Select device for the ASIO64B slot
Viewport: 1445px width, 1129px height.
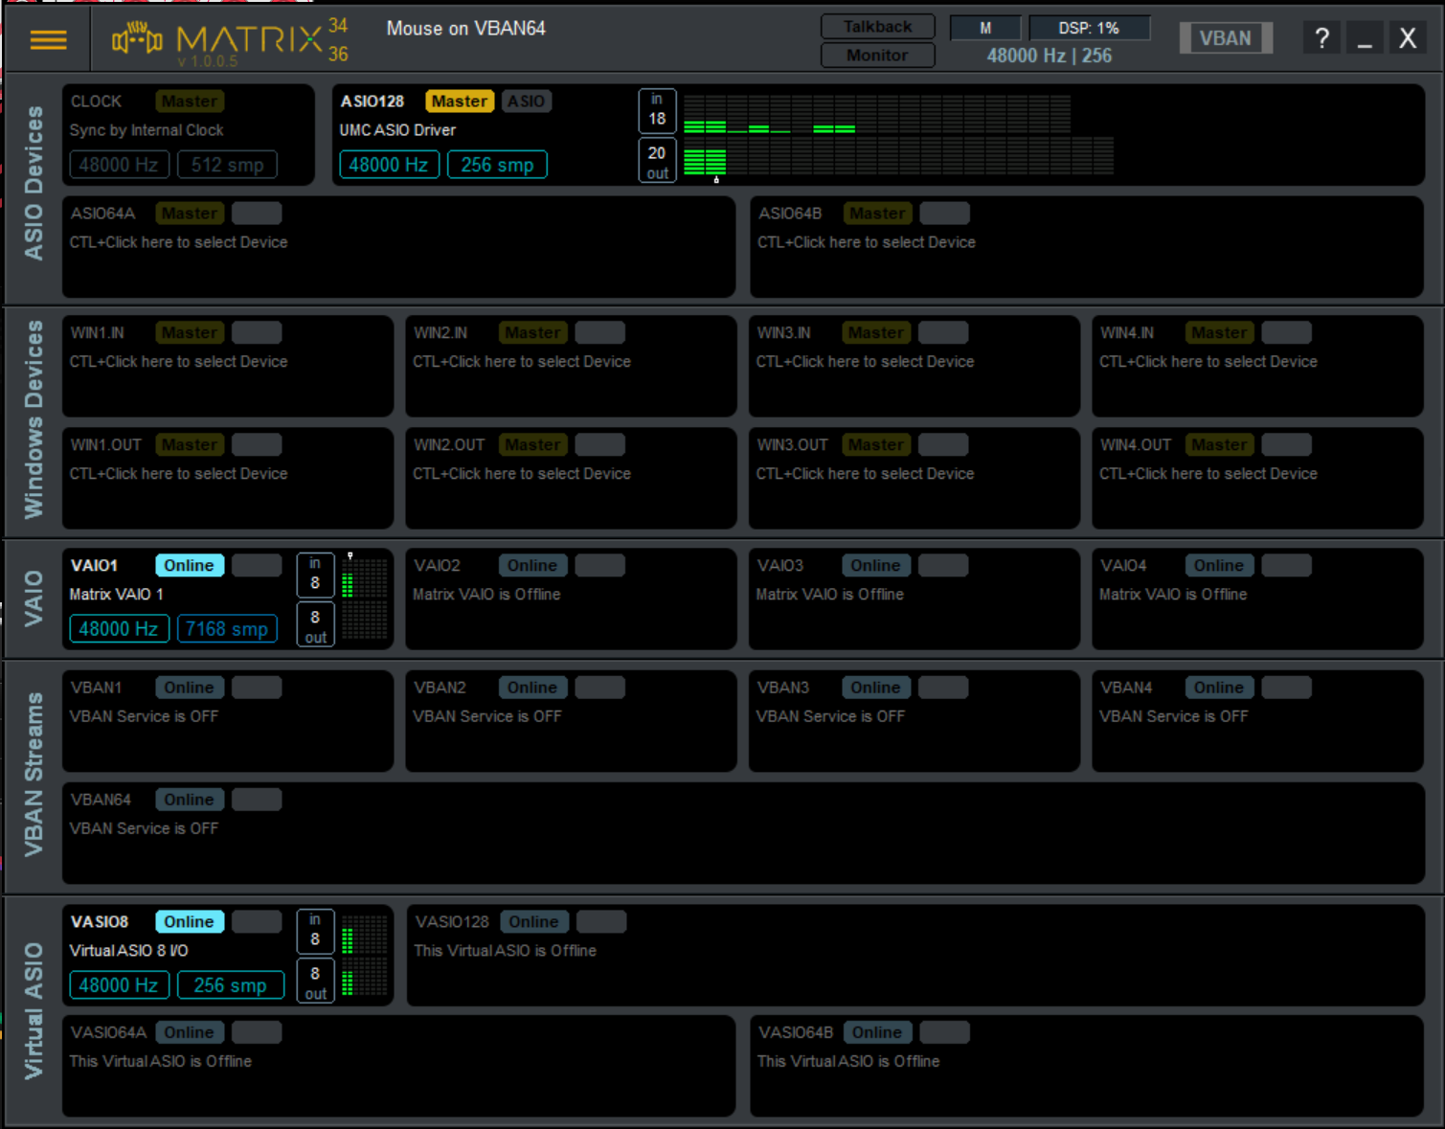point(867,242)
